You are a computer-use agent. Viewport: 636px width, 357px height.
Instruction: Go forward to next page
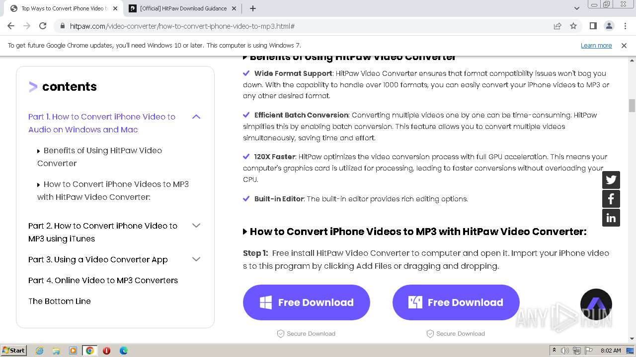pos(27,26)
